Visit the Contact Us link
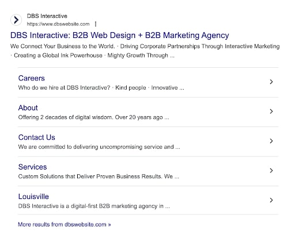Screen dimensions: 295x238 click(x=37, y=137)
